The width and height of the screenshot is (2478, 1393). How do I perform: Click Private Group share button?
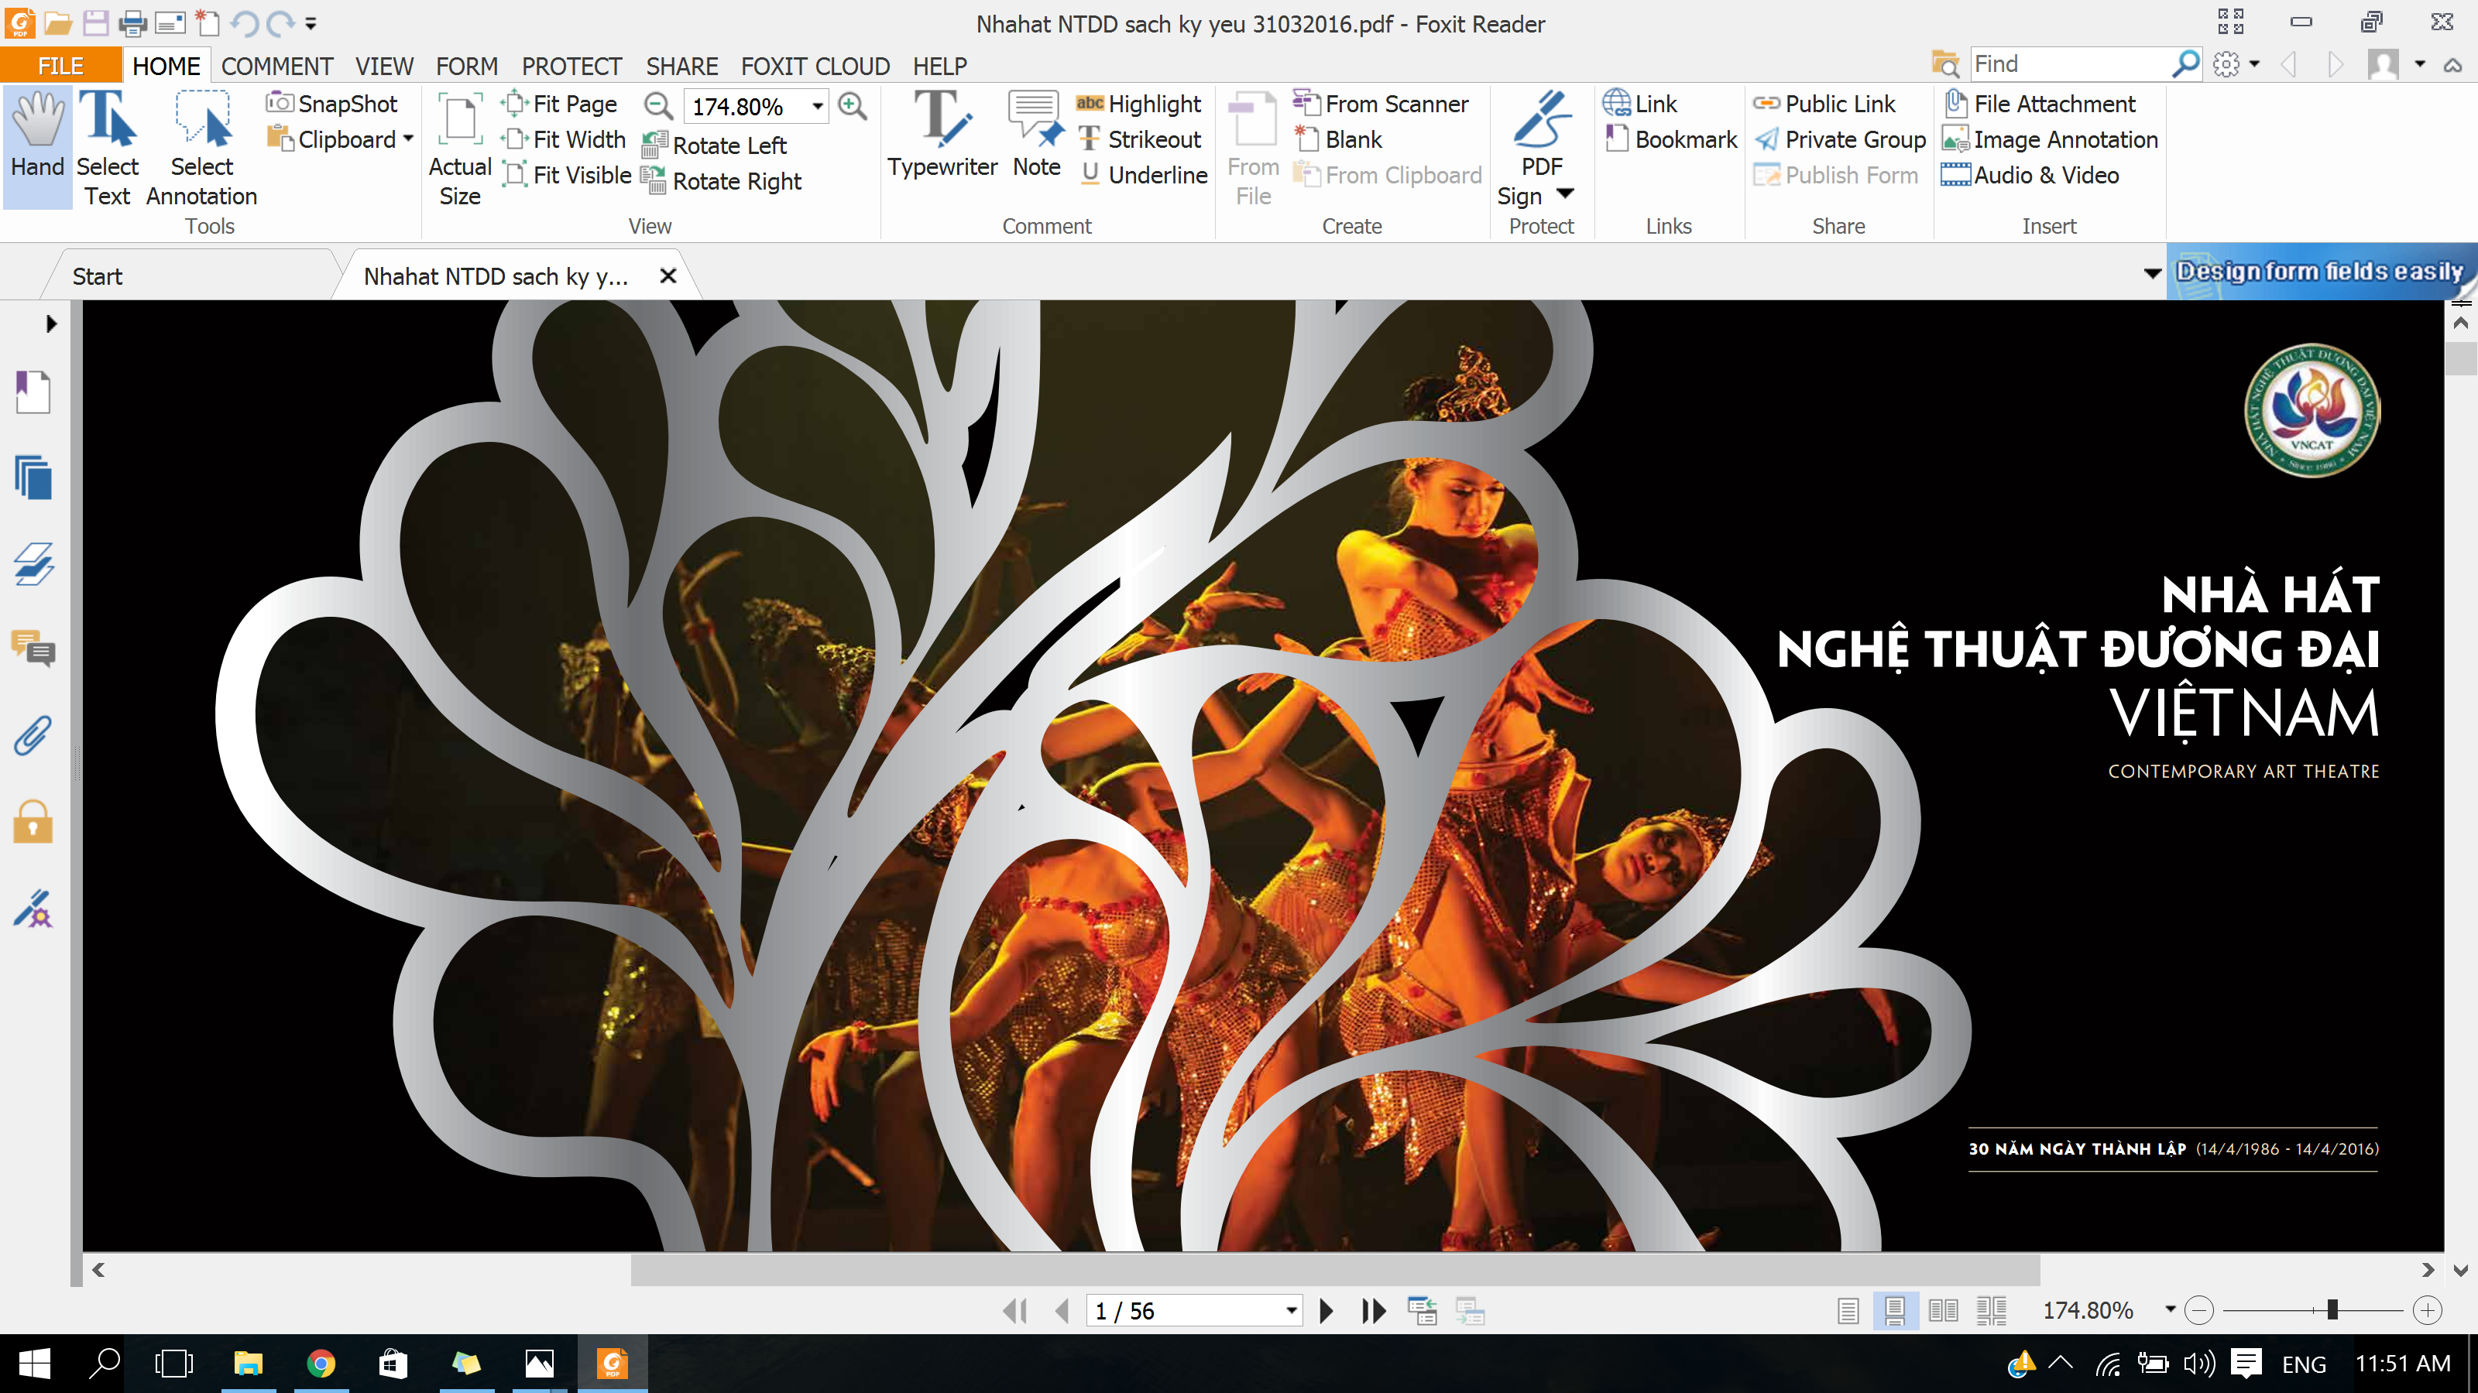(1839, 139)
